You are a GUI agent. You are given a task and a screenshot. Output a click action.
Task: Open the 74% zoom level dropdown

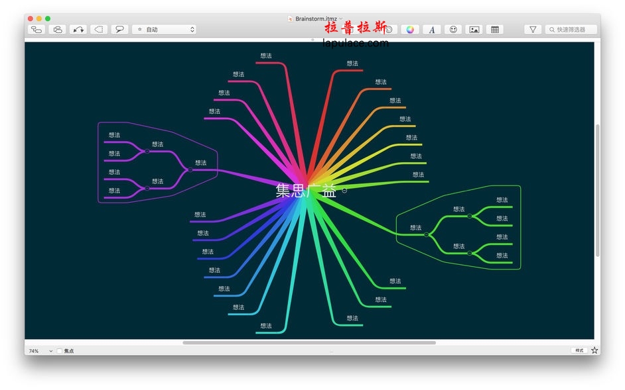(x=40, y=350)
